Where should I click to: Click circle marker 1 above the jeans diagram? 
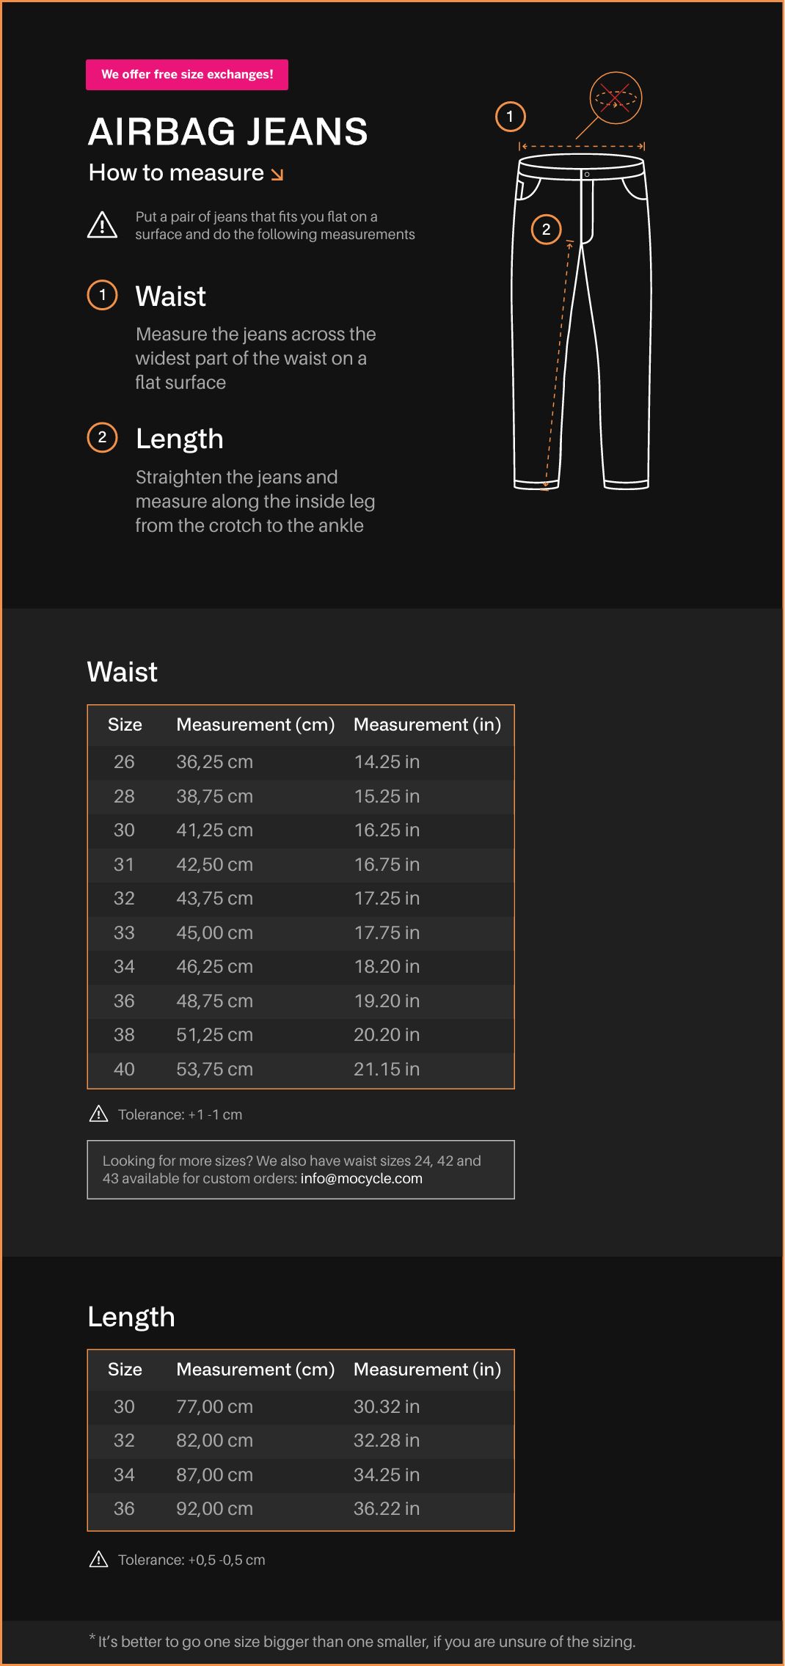click(x=510, y=117)
